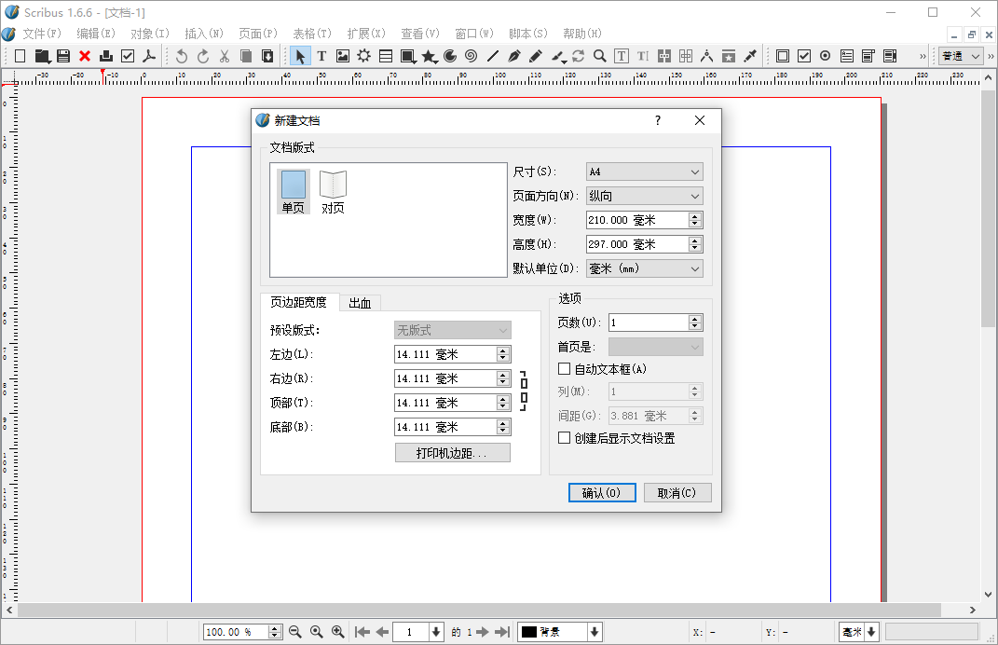
Task: Open the 脚本 menu
Action: click(x=527, y=34)
